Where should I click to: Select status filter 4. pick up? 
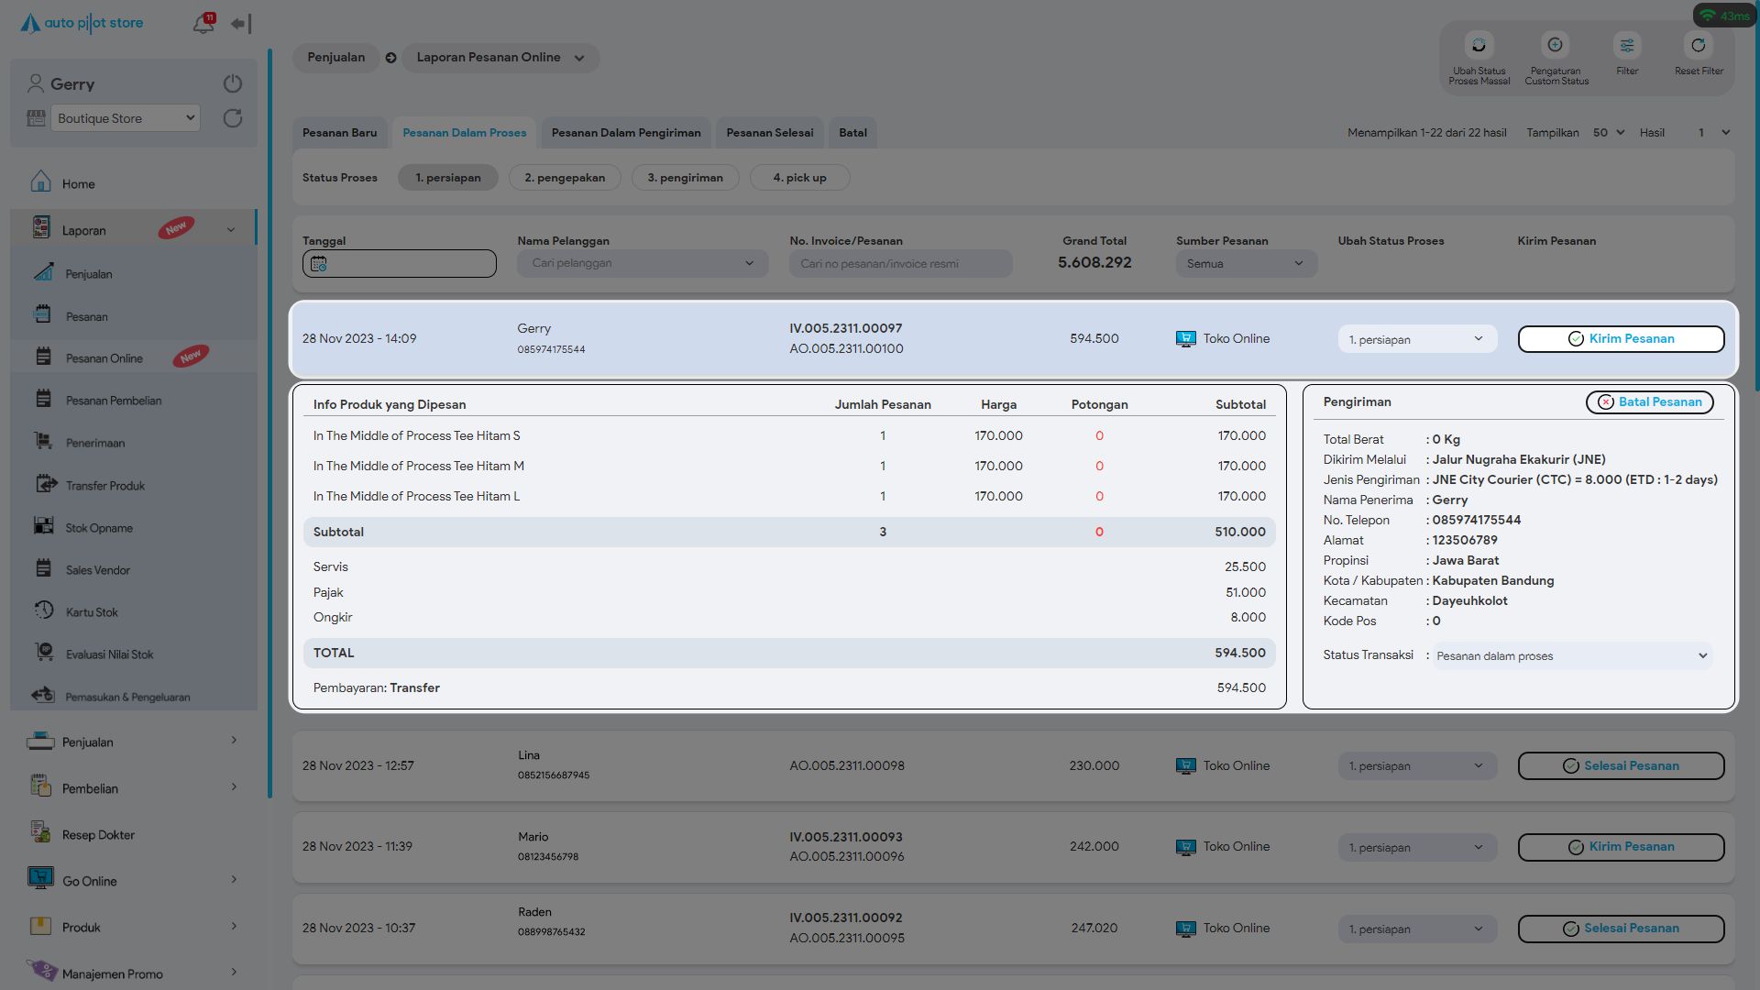(799, 178)
